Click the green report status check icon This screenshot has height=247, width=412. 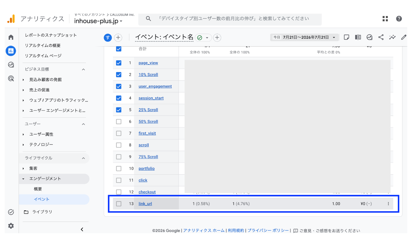point(200,38)
